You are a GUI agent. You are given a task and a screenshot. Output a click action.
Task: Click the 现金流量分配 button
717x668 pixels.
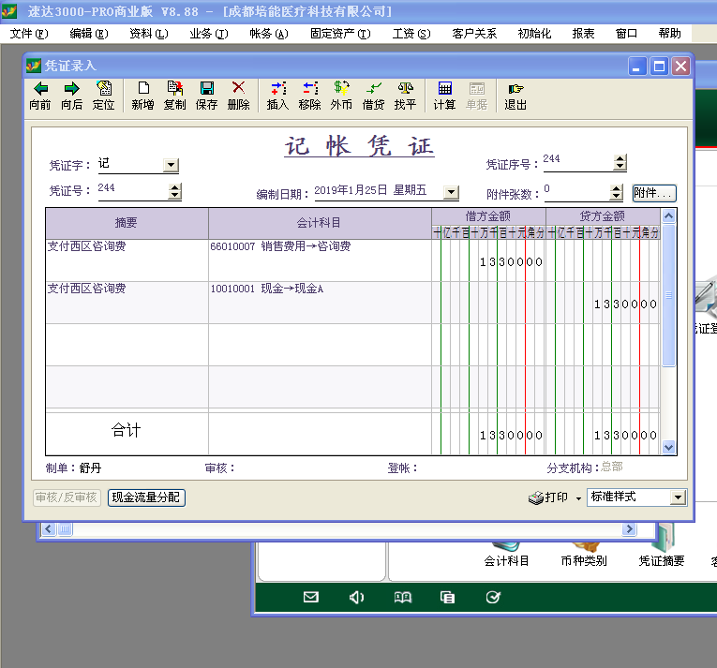(146, 497)
